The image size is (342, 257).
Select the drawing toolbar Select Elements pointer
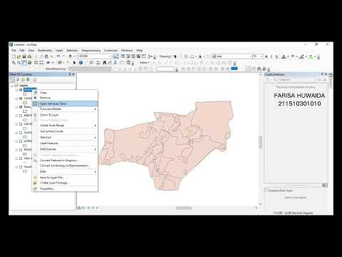click(175, 56)
